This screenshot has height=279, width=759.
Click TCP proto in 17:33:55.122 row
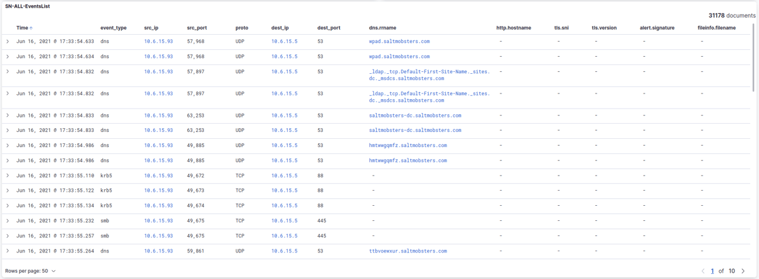240,190
